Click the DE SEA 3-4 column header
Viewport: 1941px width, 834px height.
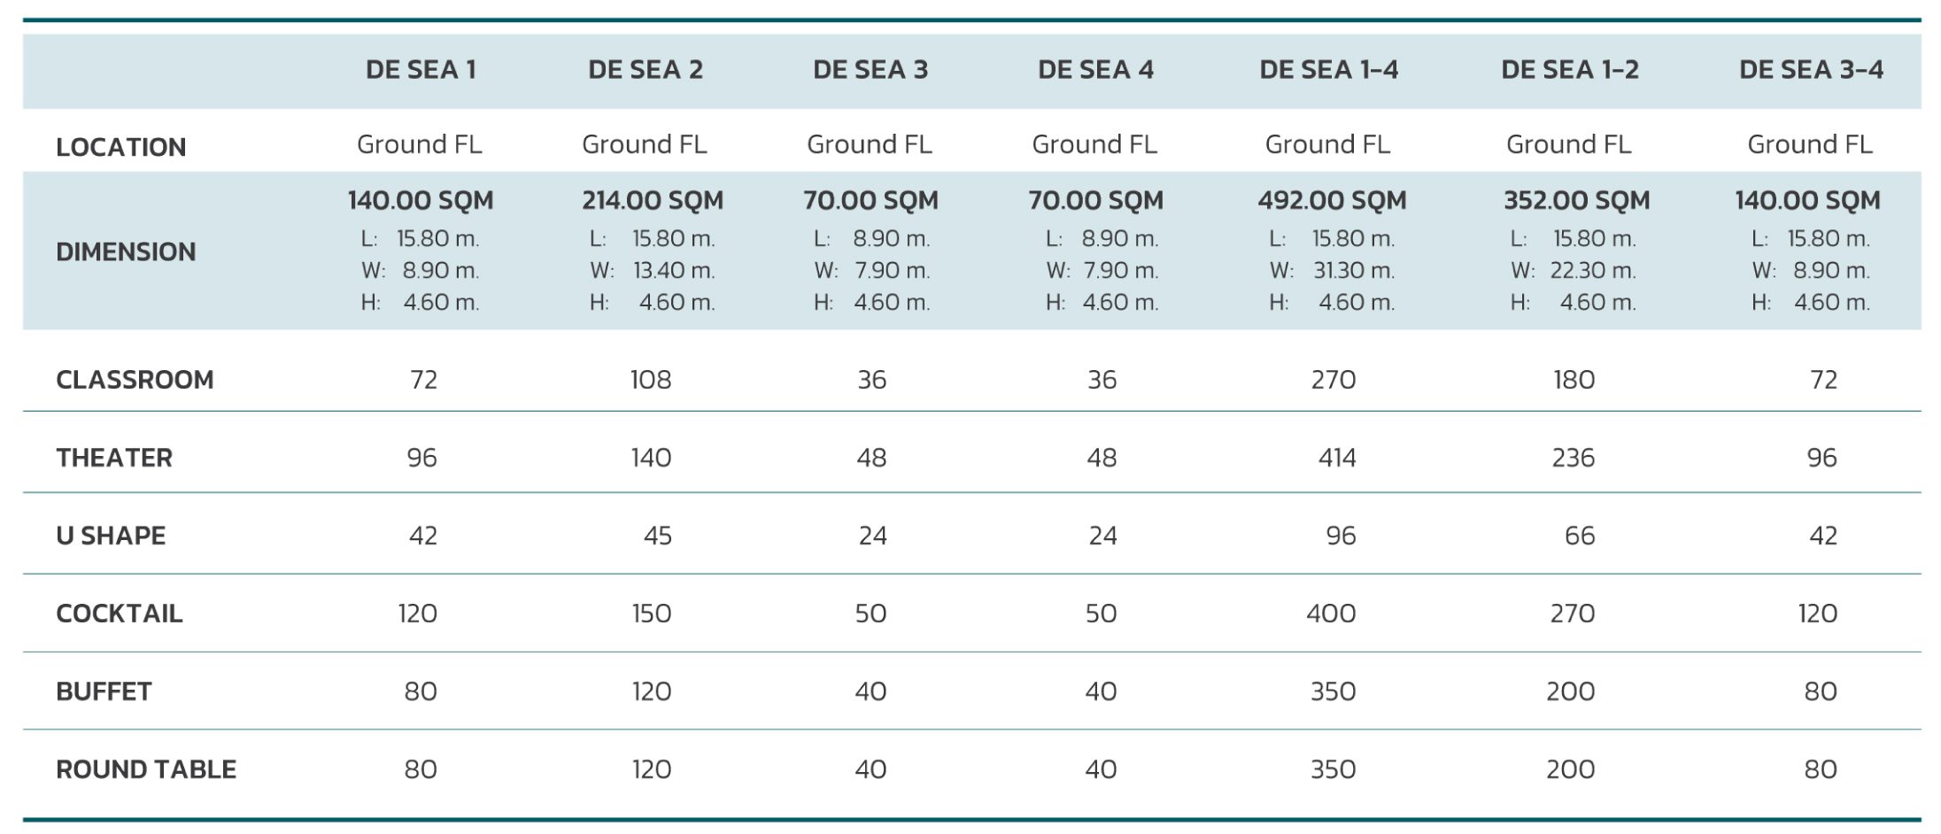(x=1811, y=70)
